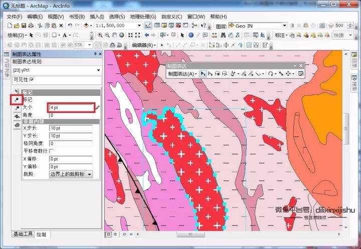Click the 格网角度 input field

pos(71,144)
